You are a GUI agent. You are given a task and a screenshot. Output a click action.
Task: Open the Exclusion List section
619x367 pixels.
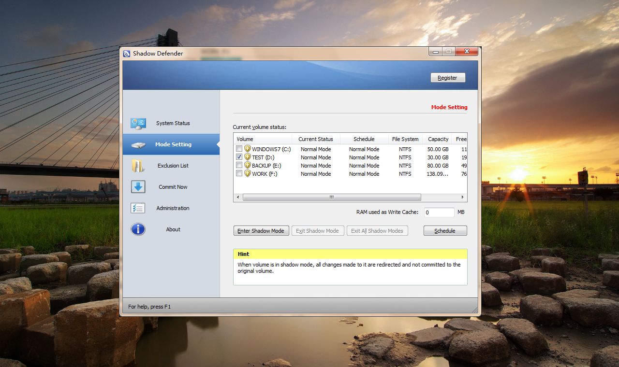click(171, 166)
